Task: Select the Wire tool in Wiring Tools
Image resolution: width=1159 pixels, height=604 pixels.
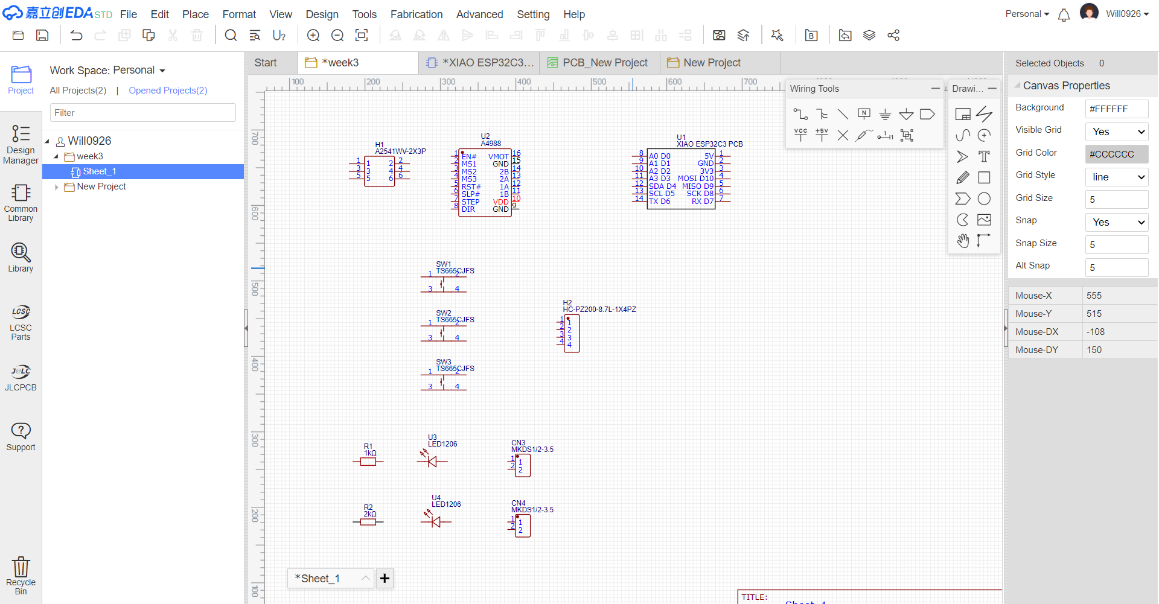Action: 800,114
